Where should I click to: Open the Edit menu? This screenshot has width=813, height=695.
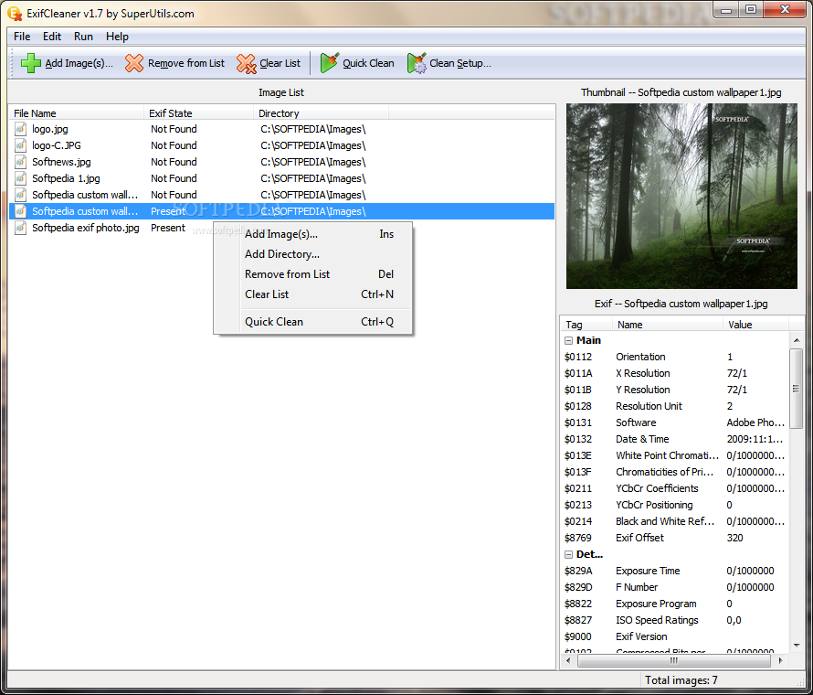[x=52, y=37]
